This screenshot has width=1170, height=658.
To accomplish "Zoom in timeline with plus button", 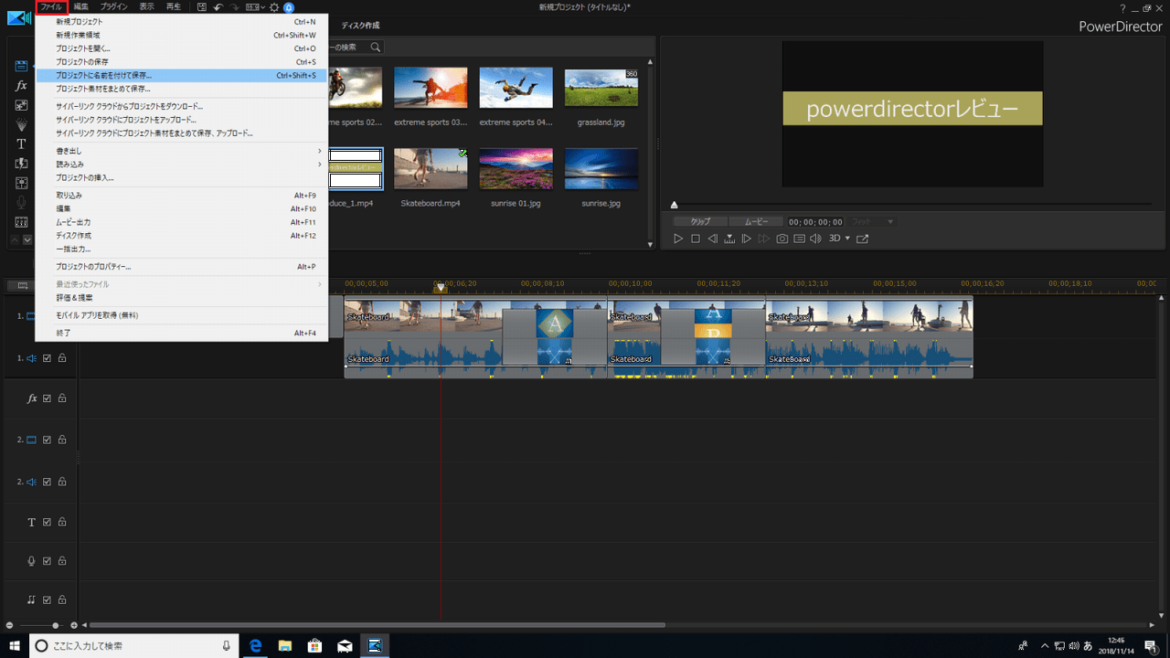I will 75,625.
